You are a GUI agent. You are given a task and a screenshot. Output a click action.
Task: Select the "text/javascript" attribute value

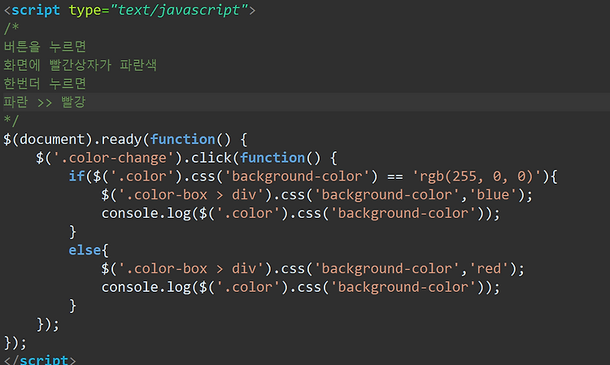point(179,10)
